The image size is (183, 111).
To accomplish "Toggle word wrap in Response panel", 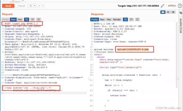I will [x=125, y=20].
